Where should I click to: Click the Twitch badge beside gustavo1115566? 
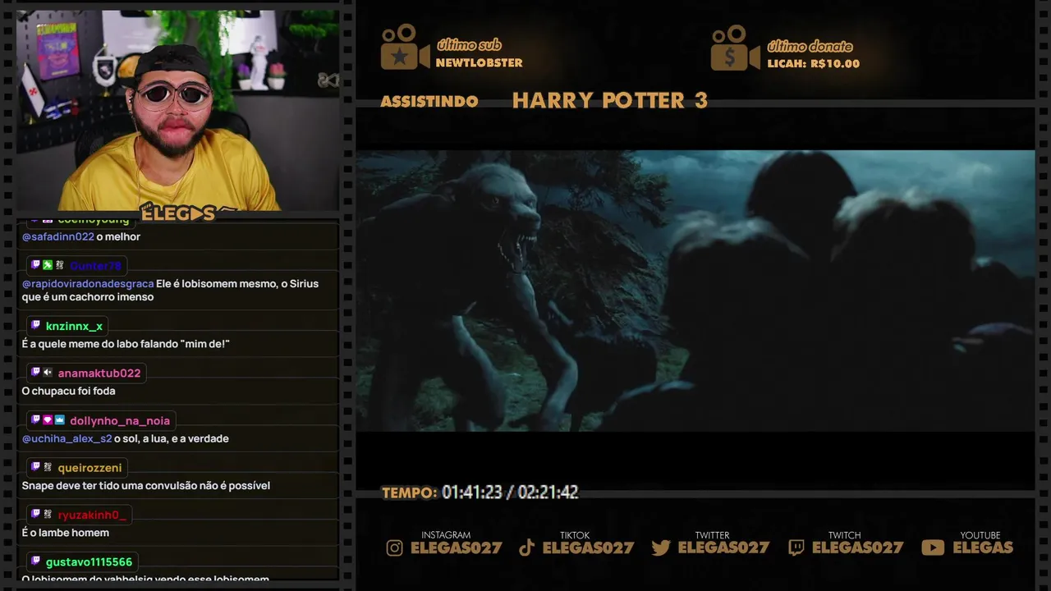(35, 561)
